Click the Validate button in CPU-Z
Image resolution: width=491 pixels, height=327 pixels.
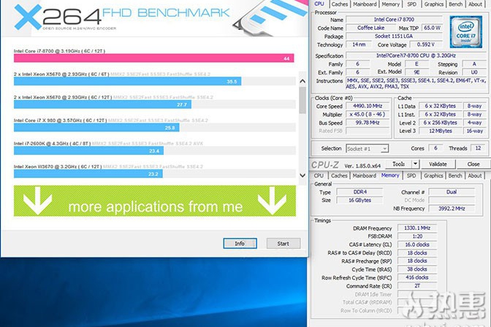[x=438, y=164]
